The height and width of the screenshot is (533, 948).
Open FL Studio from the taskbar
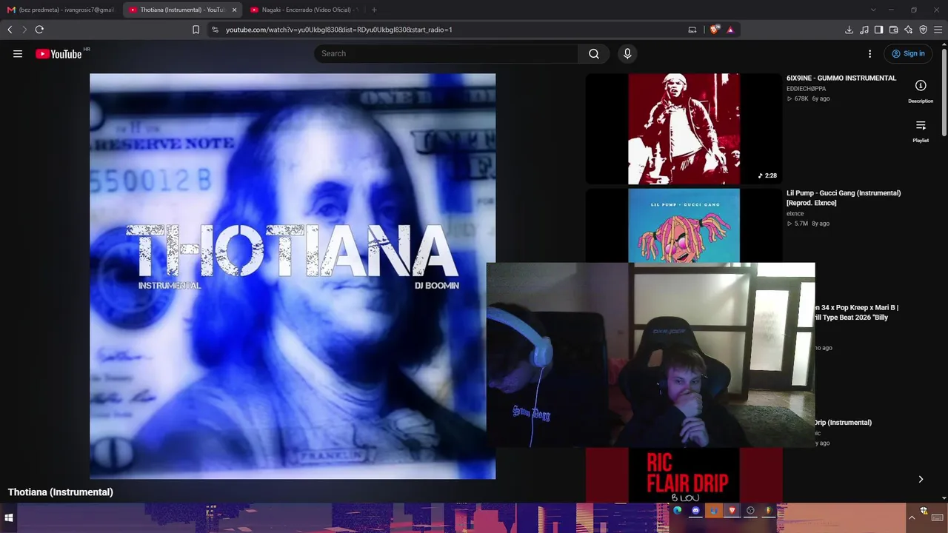(768, 510)
